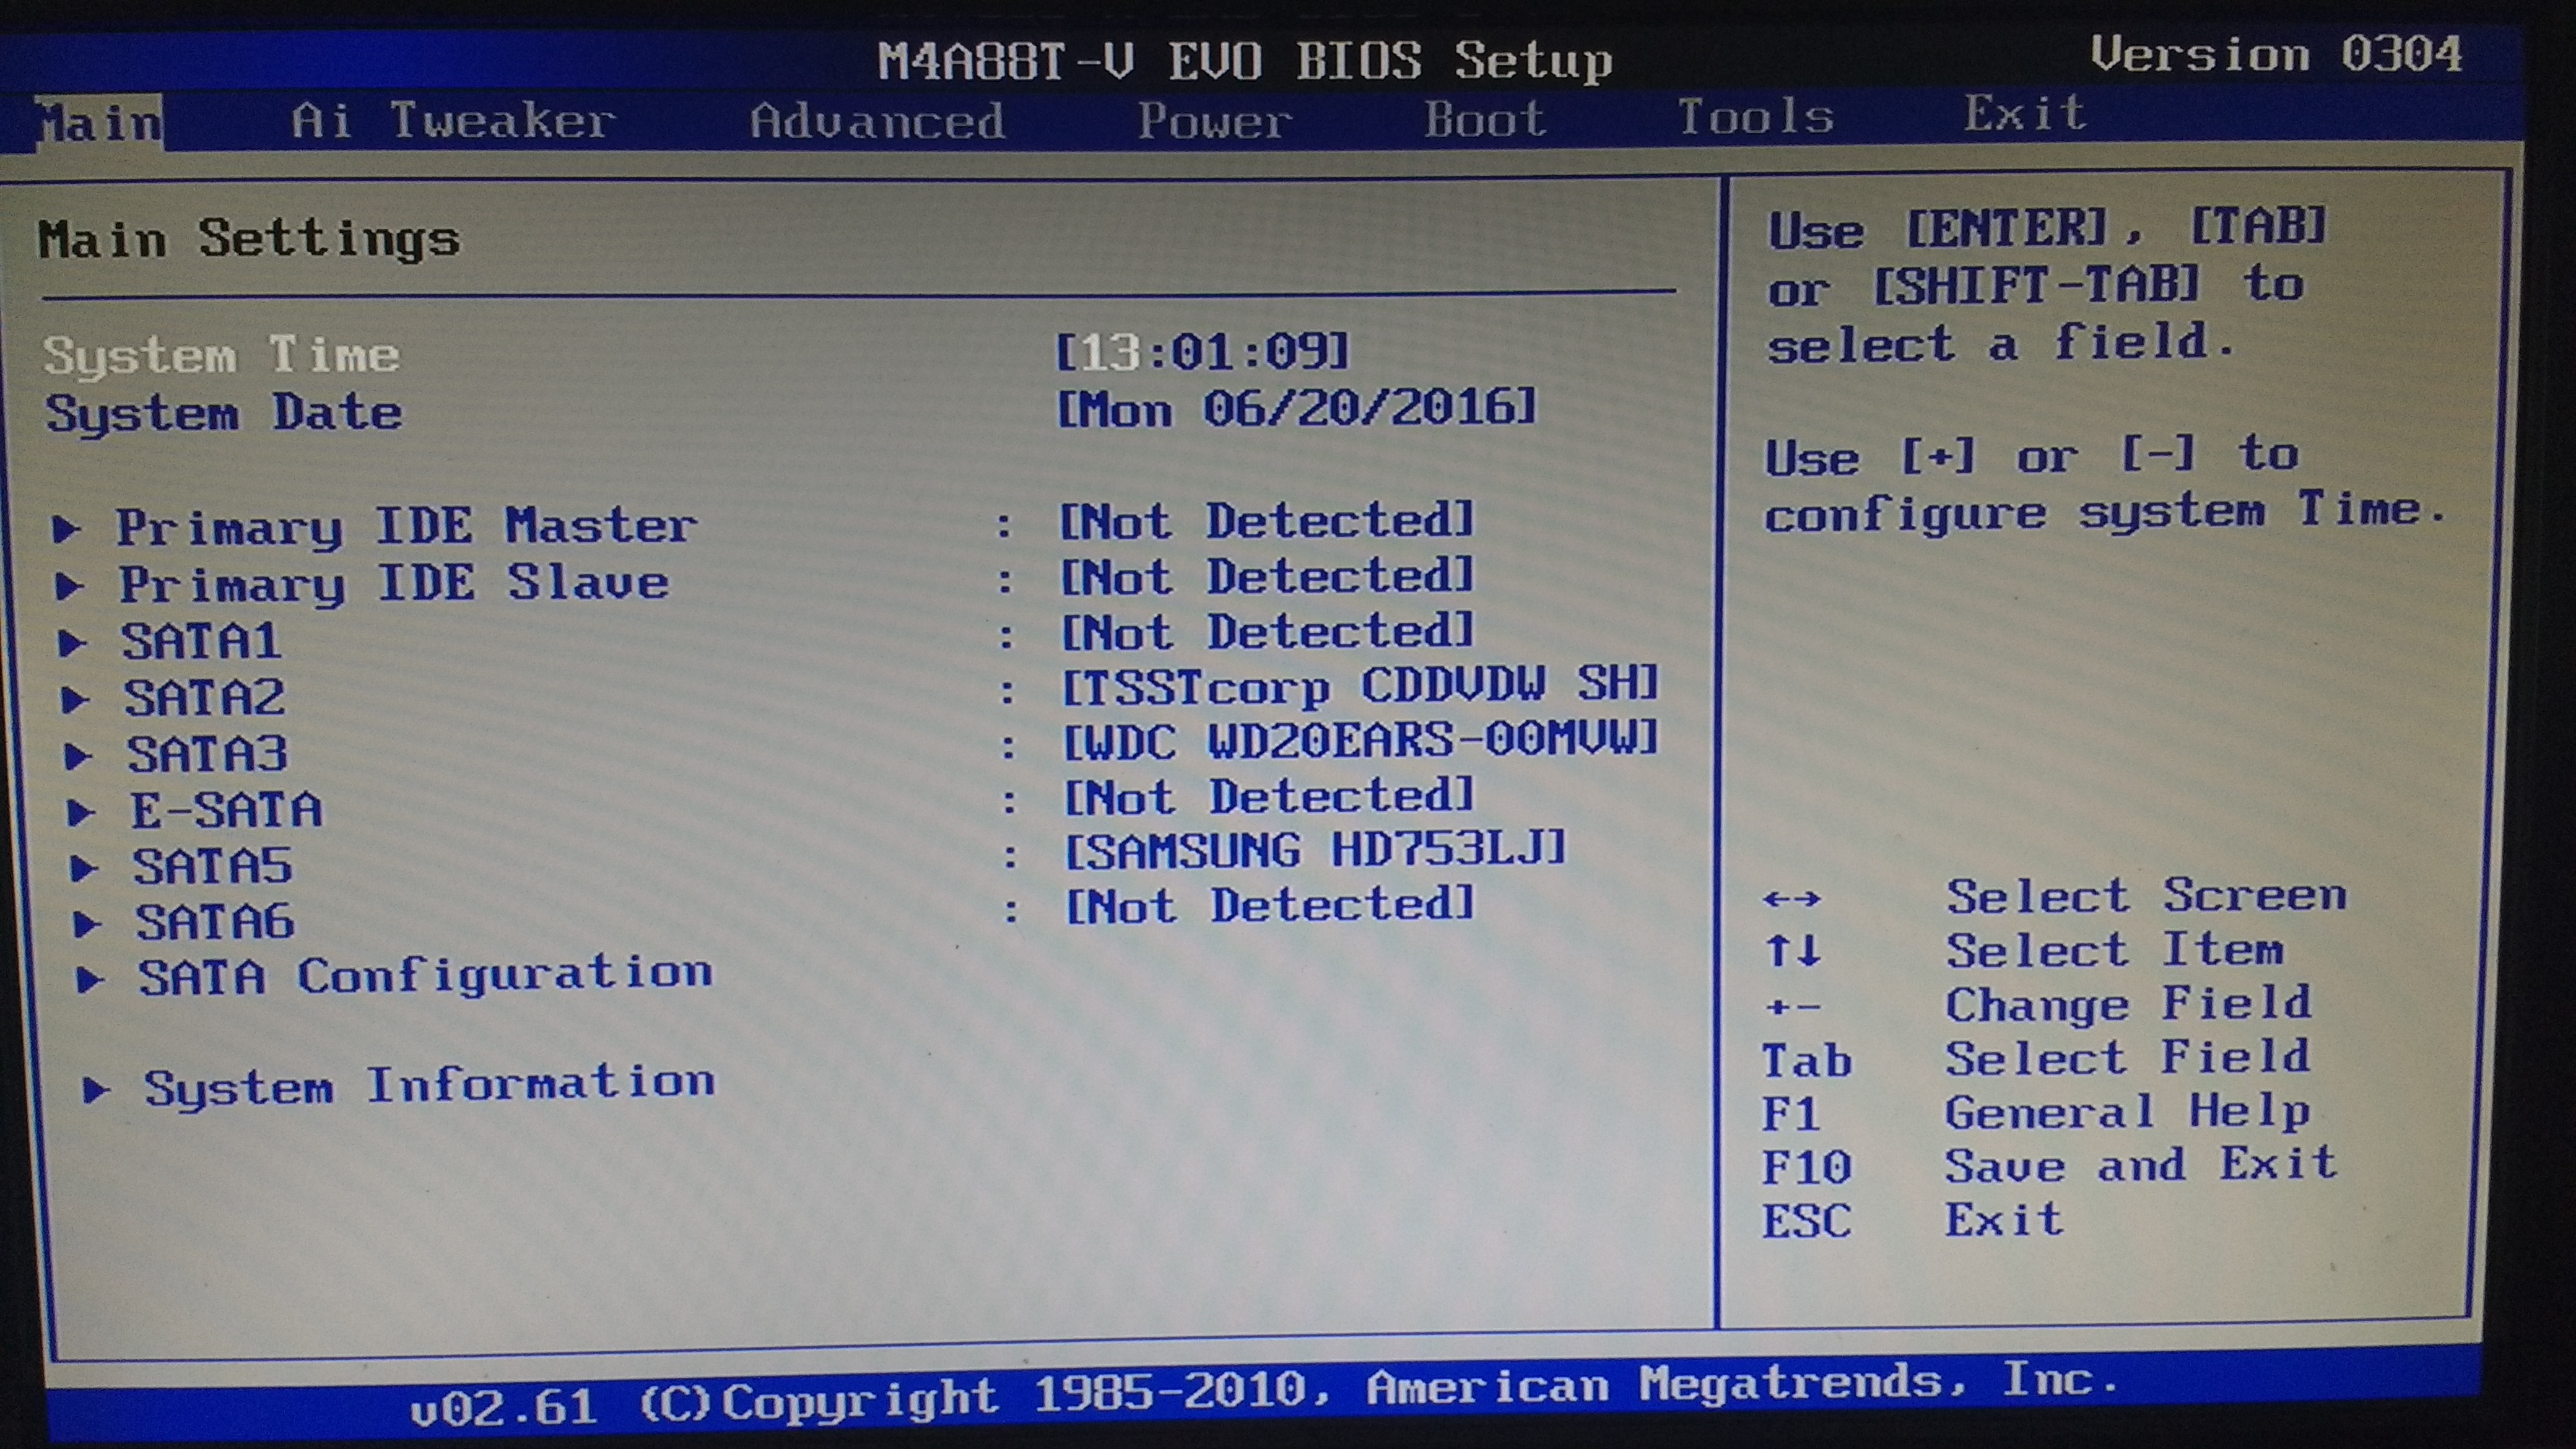
Task: Open System Information submenu
Action: [x=430, y=1086]
